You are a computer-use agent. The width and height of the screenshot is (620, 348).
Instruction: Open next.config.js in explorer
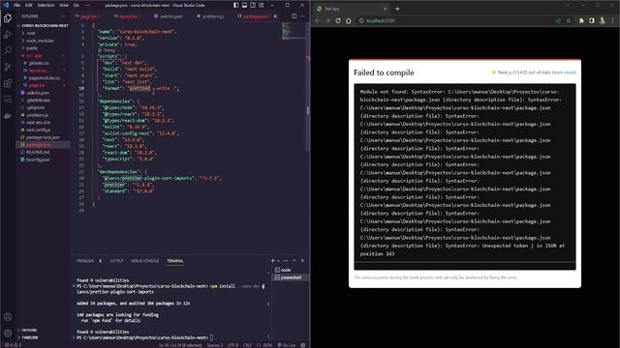(x=38, y=130)
